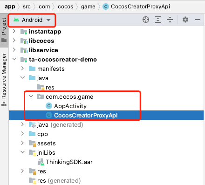This screenshot has height=185, width=205.
Task: Click the ta-cocoscreator-demo module icon
Action: coord(24,60)
